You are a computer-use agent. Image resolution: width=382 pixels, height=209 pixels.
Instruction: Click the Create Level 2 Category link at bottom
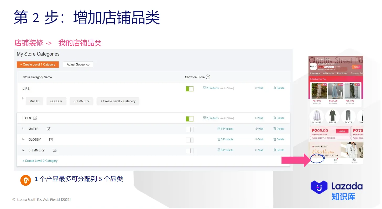click(x=40, y=160)
